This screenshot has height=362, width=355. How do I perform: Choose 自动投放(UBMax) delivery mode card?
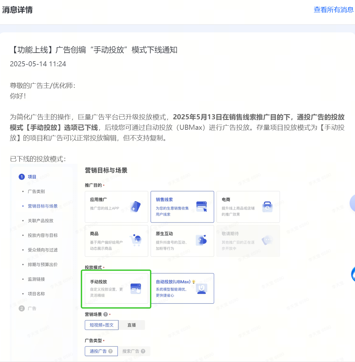tap(182, 288)
